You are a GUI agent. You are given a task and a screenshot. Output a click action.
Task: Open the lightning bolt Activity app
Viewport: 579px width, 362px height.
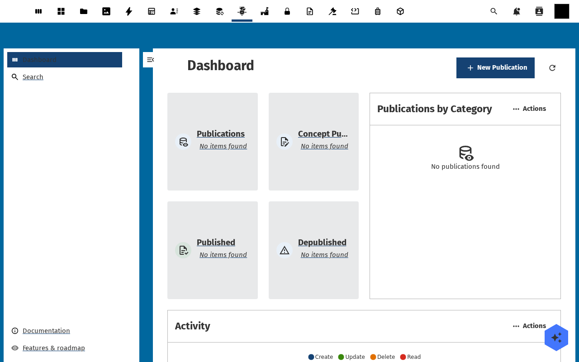click(129, 11)
